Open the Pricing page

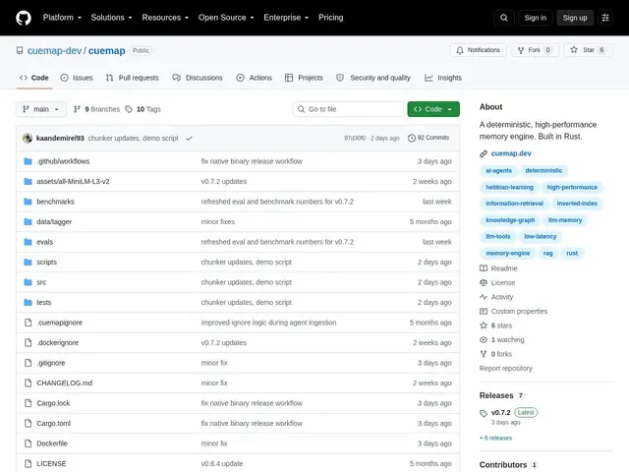tap(331, 18)
